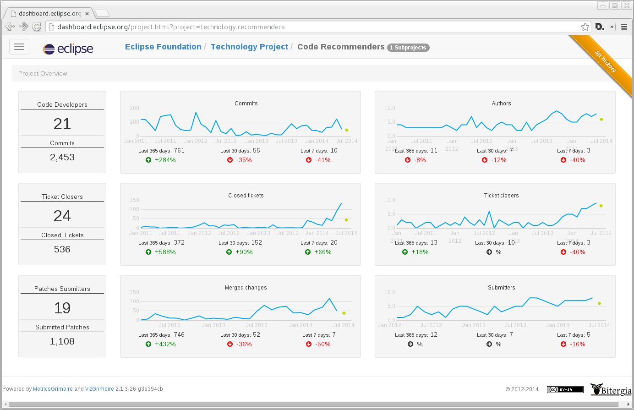Open the hamburger navigation menu

(19, 47)
